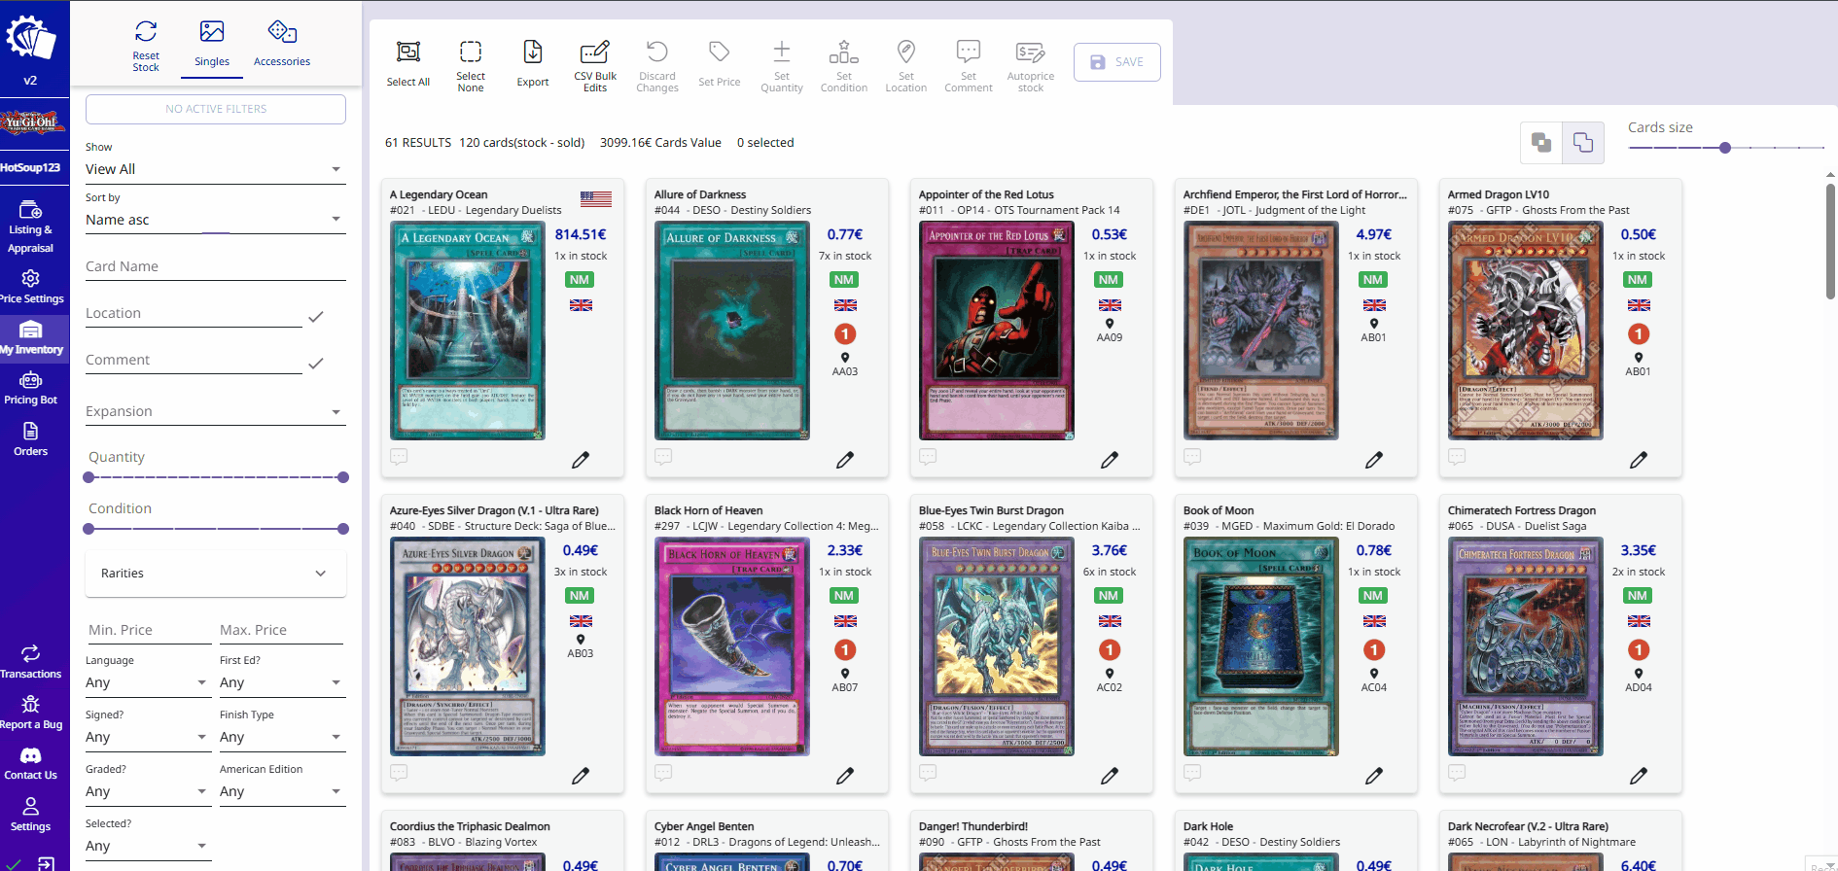1838x871 pixels.
Task: Open Transactions in sidebar
Action: point(31,661)
